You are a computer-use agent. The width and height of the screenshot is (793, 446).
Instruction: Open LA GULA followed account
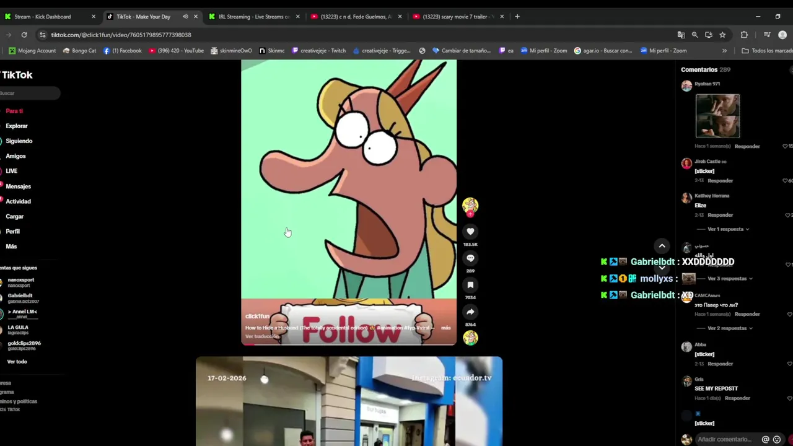click(18, 330)
